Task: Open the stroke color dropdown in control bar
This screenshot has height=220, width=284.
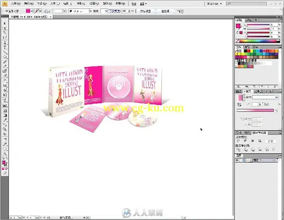Action: point(40,11)
